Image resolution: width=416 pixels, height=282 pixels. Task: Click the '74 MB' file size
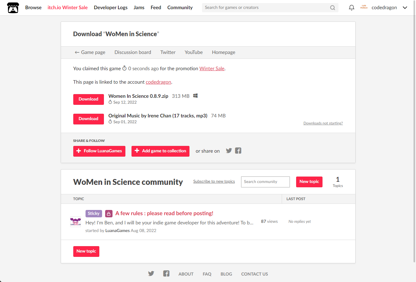[x=218, y=116]
